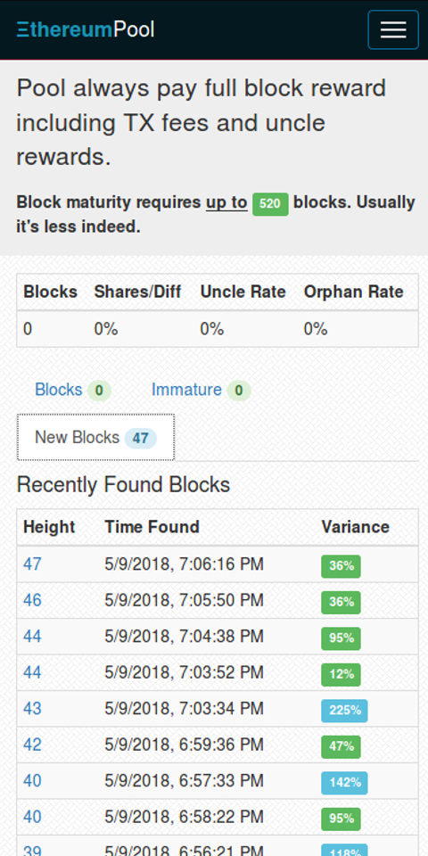Click the Time Found column header

(152, 527)
